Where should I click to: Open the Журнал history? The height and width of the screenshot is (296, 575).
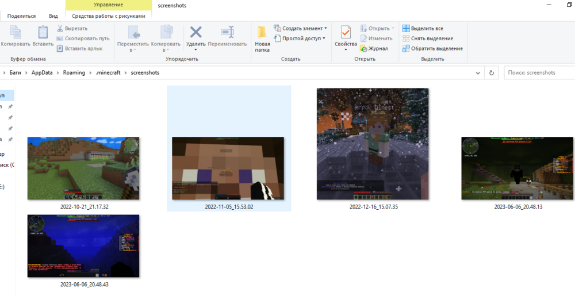[x=374, y=48]
